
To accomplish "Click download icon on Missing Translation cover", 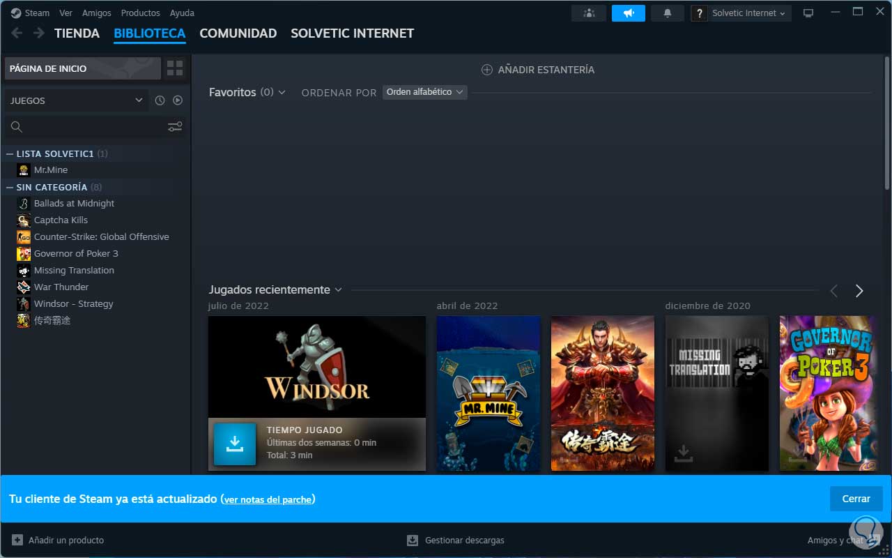I will (684, 454).
